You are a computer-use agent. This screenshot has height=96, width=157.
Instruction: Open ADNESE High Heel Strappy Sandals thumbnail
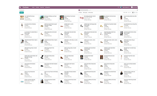(82, 26)
